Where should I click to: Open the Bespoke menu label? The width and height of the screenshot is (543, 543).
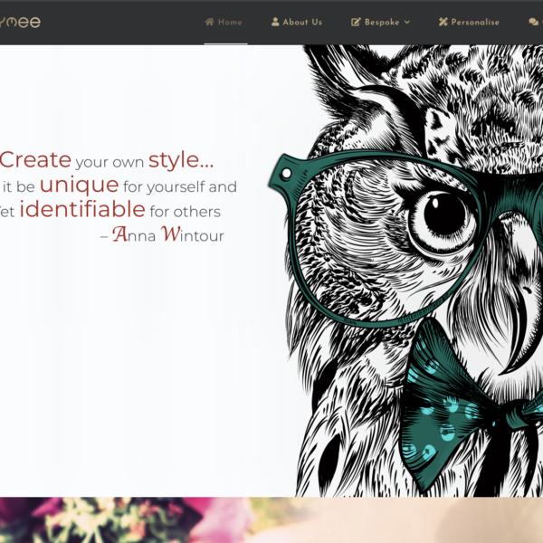click(382, 22)
